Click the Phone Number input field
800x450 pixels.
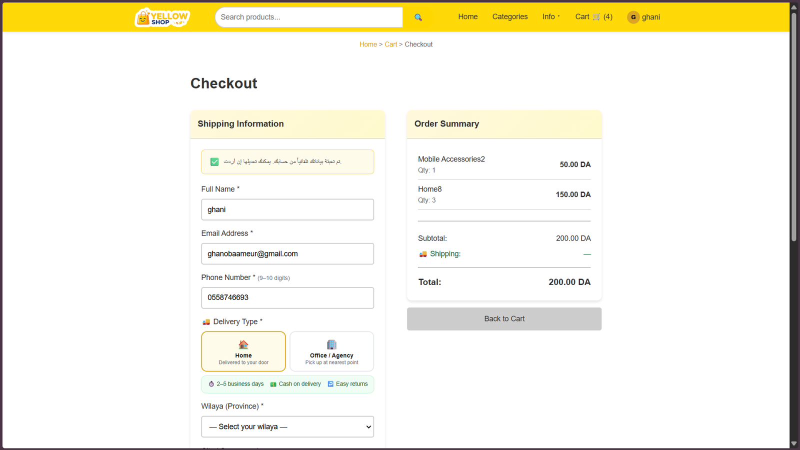click(287, 297)
